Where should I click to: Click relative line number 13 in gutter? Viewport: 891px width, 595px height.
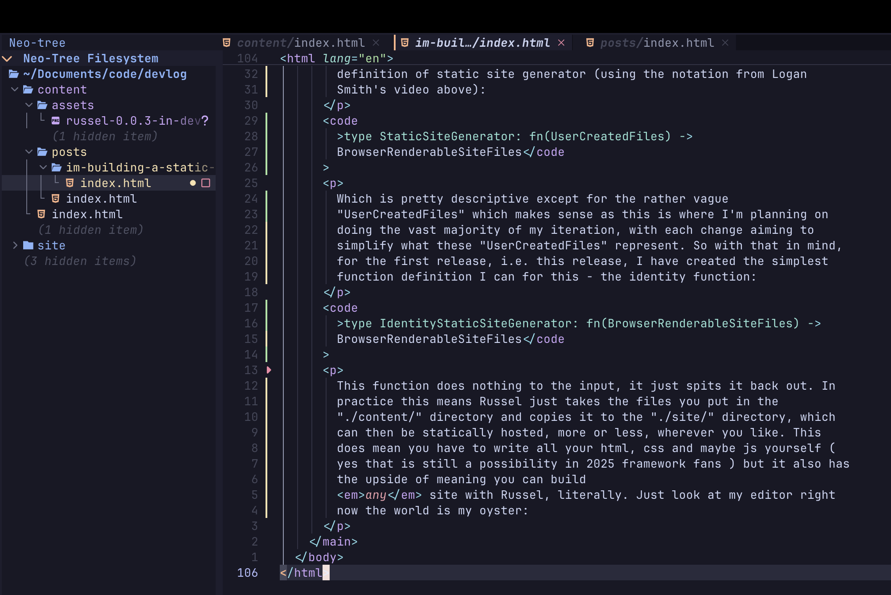pos(251,370)
